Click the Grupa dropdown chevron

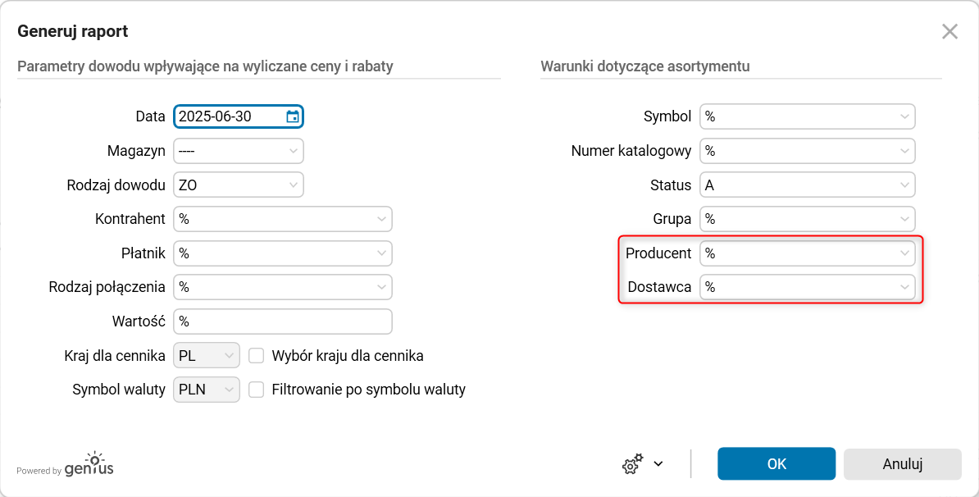904,219
